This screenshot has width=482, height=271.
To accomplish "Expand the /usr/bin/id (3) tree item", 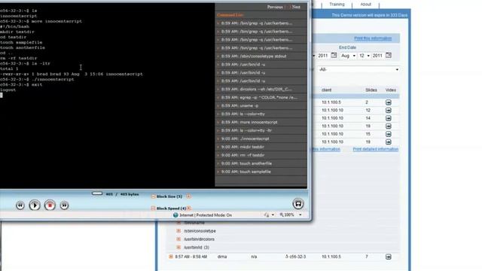I will [178, 248].
